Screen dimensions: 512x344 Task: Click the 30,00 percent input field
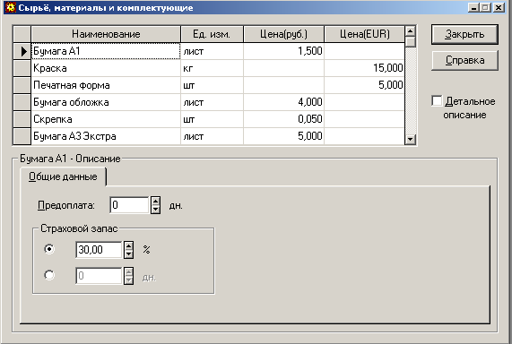tap(99, 250)
